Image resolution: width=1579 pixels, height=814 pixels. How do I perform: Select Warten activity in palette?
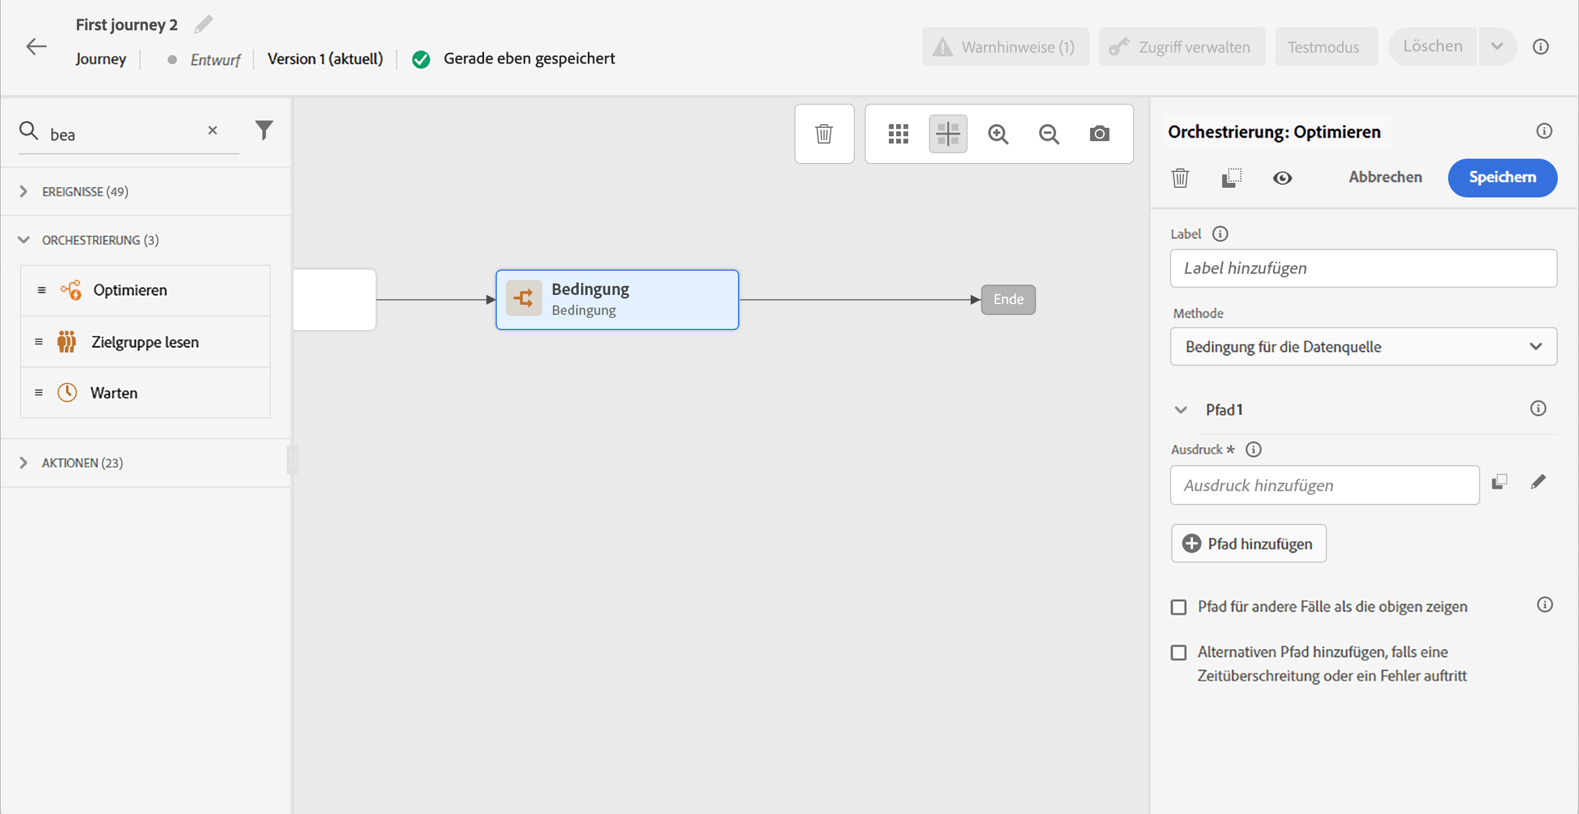coord(114,392)
